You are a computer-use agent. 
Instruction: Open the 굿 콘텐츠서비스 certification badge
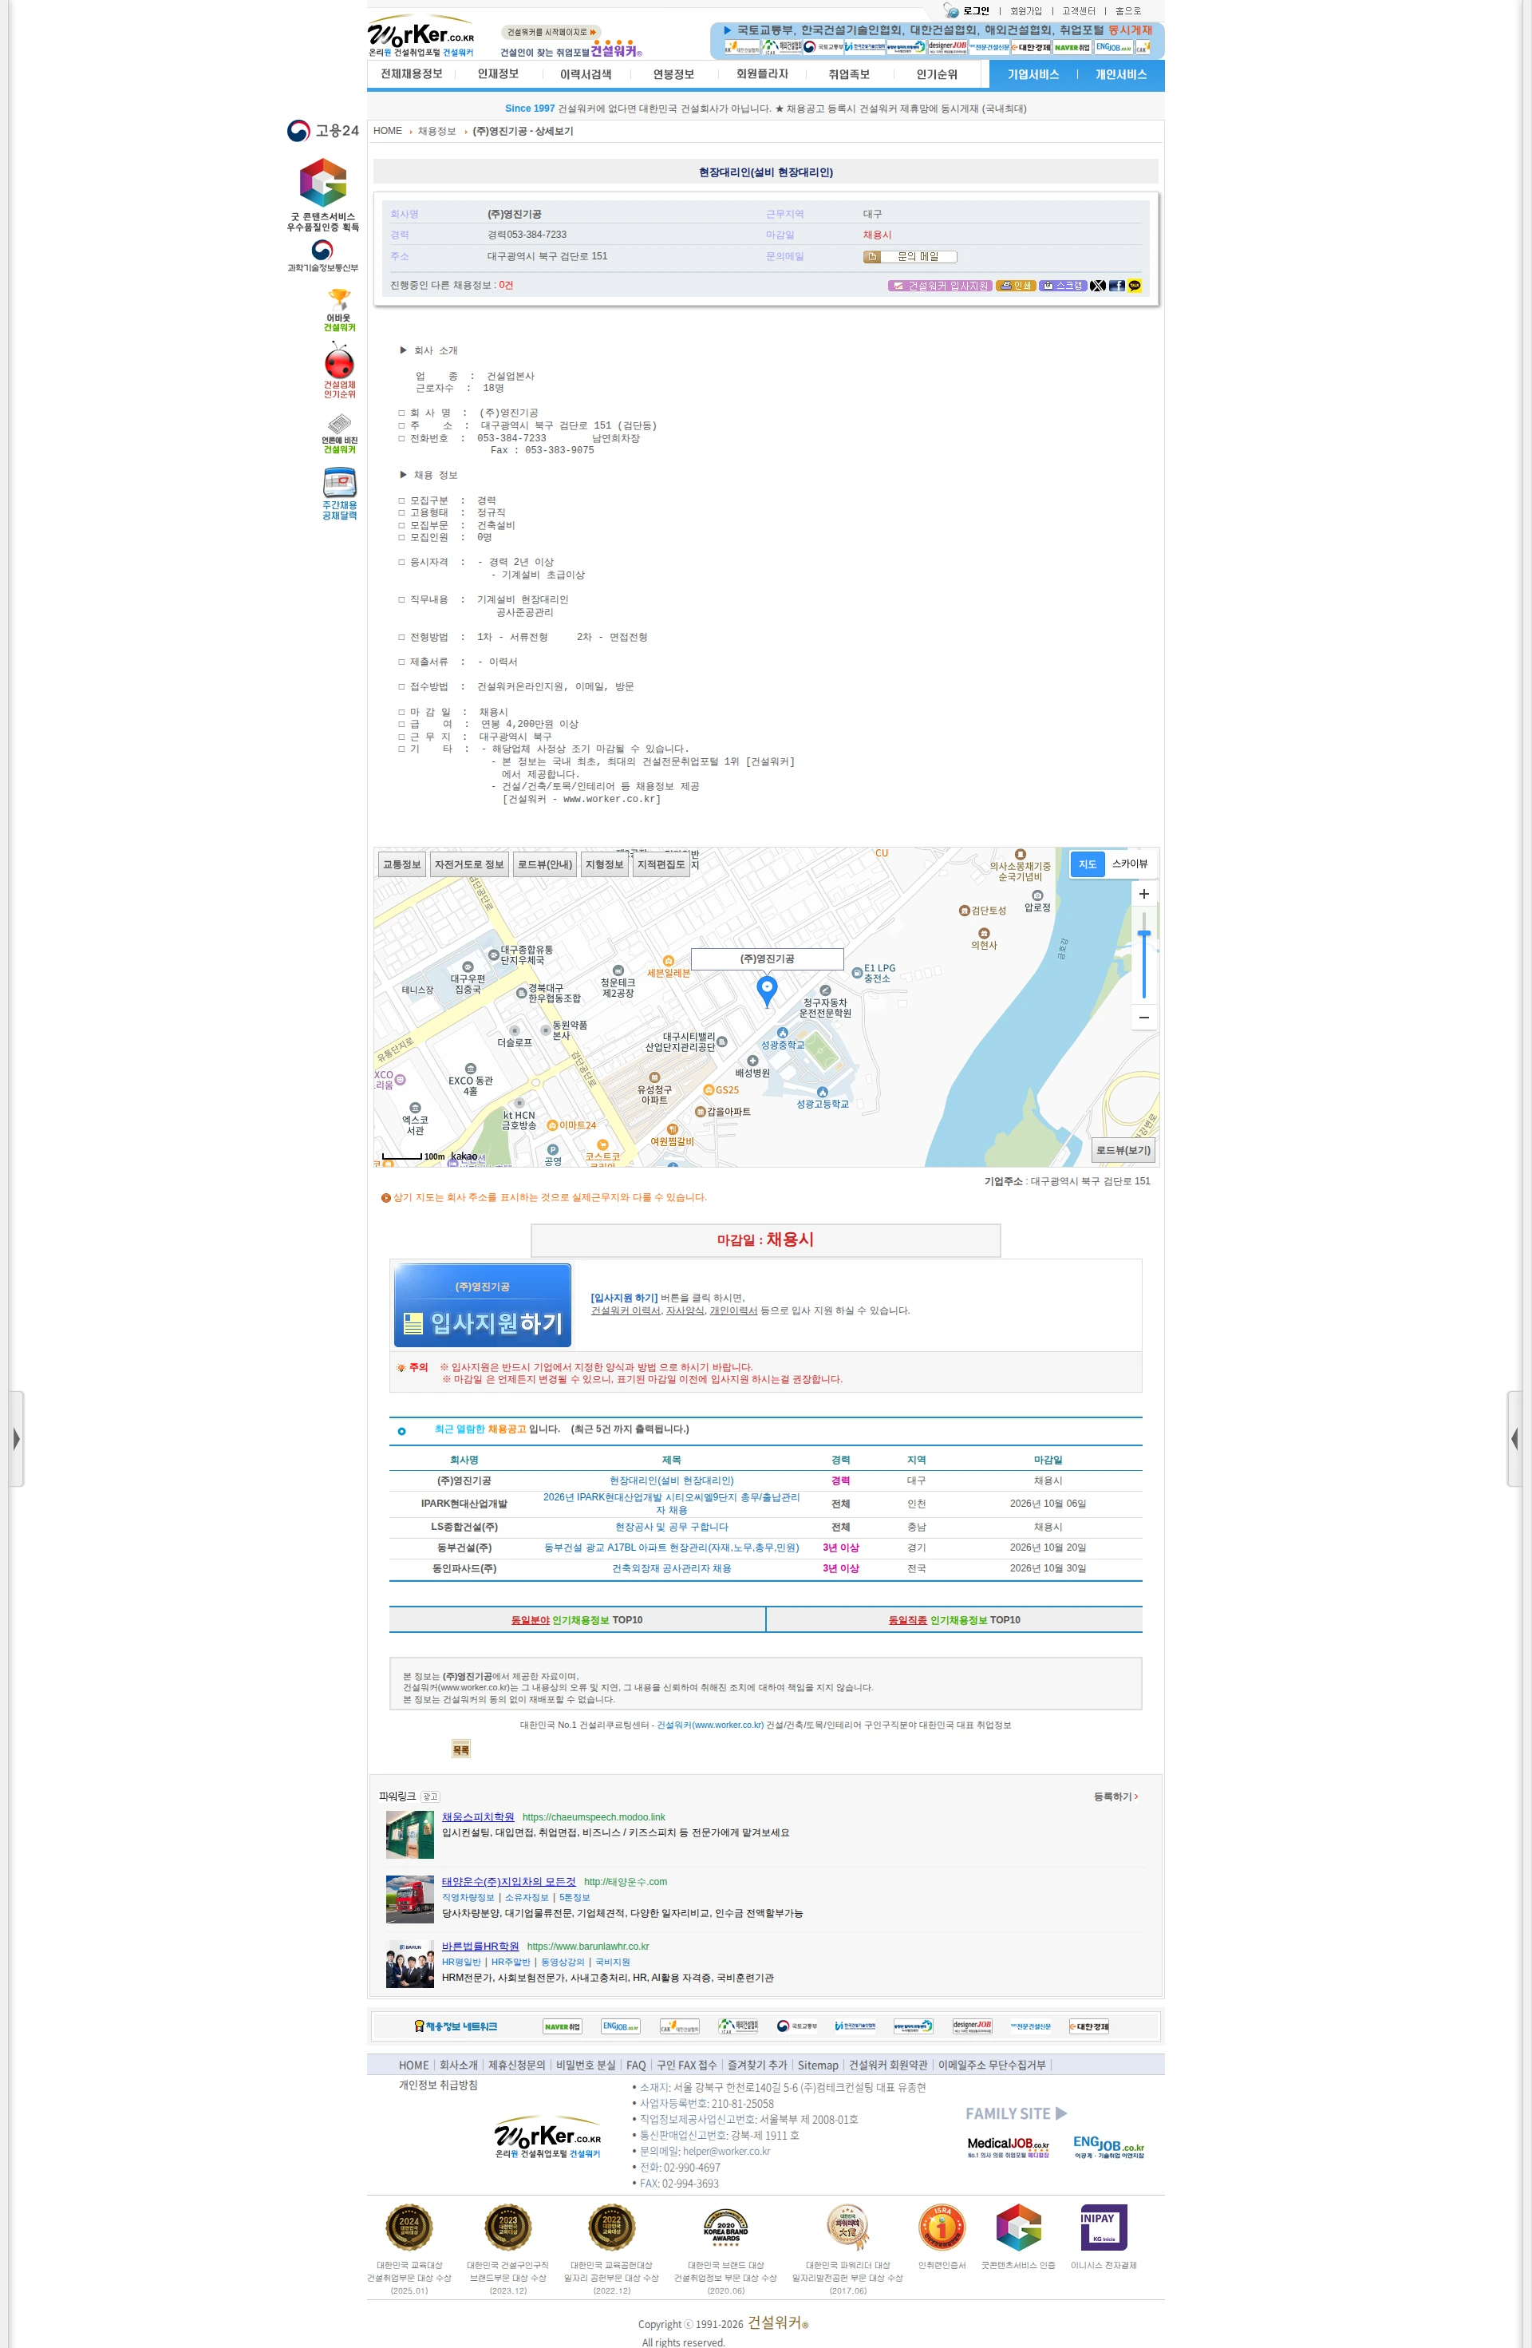322,196
